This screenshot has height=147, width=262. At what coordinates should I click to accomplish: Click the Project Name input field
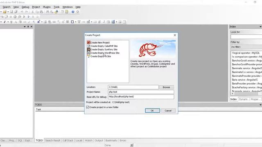point(141,92)
